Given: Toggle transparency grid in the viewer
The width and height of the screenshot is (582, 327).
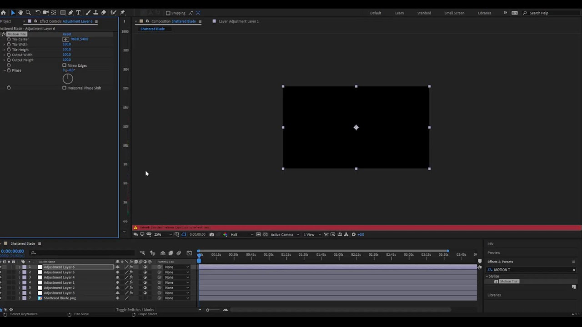Looking at the screenshot, I should [265, 234].
